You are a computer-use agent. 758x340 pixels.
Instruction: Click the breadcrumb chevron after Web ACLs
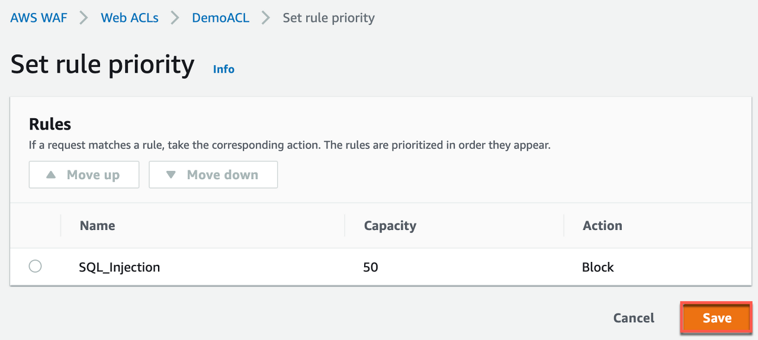click(175, 18)
